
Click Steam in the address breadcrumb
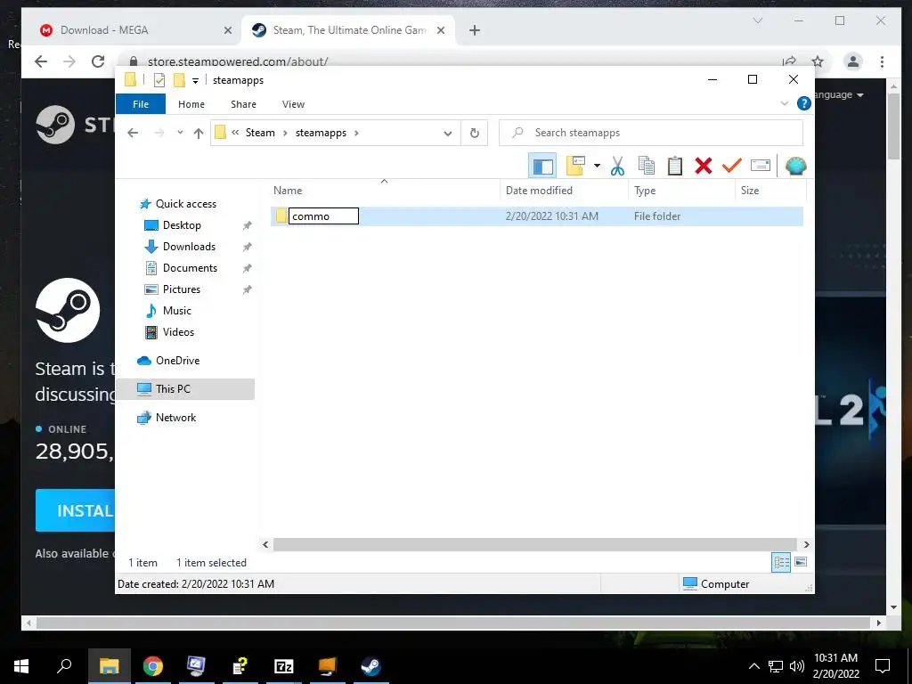(x=260, y=133)
